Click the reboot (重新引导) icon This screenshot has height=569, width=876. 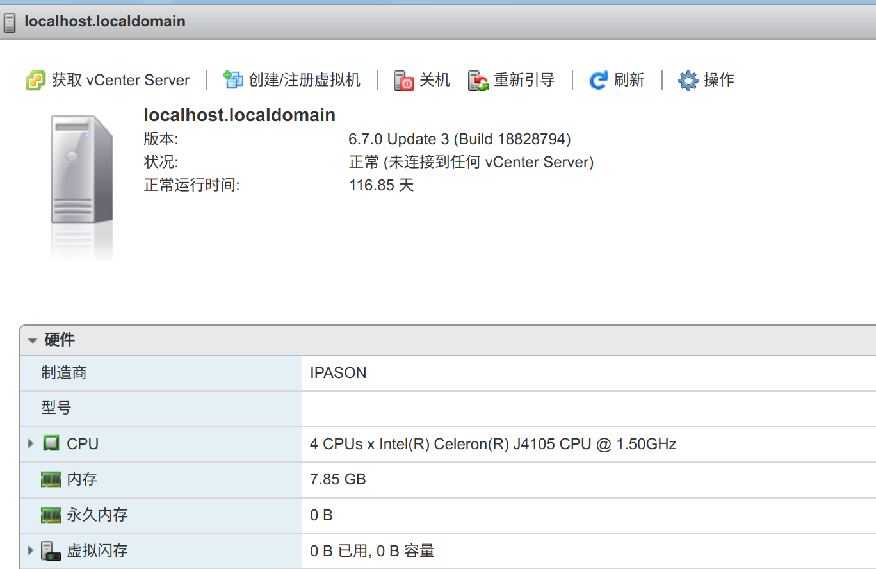[x=478, y=81]
